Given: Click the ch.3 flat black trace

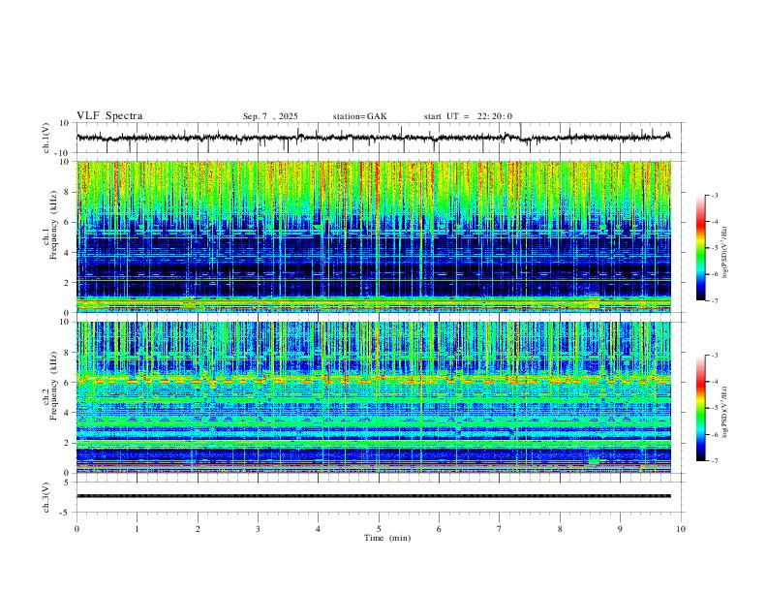Looking at the screenshot, I should coord(373,496).
